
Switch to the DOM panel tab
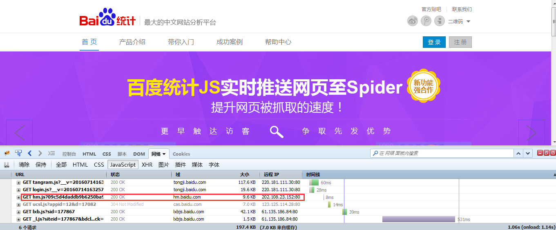click(x=139, y=154)
